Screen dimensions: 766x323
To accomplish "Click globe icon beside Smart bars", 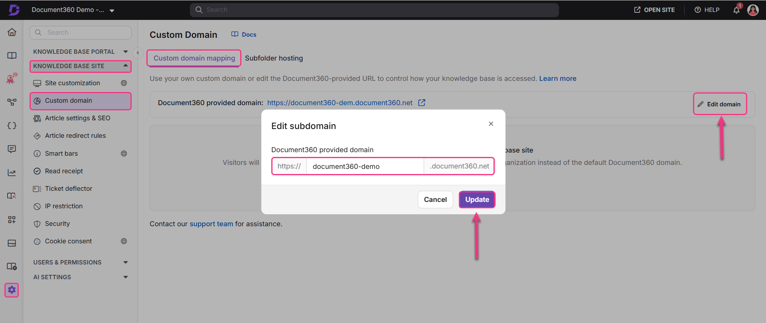I will [x=124, y=154].
